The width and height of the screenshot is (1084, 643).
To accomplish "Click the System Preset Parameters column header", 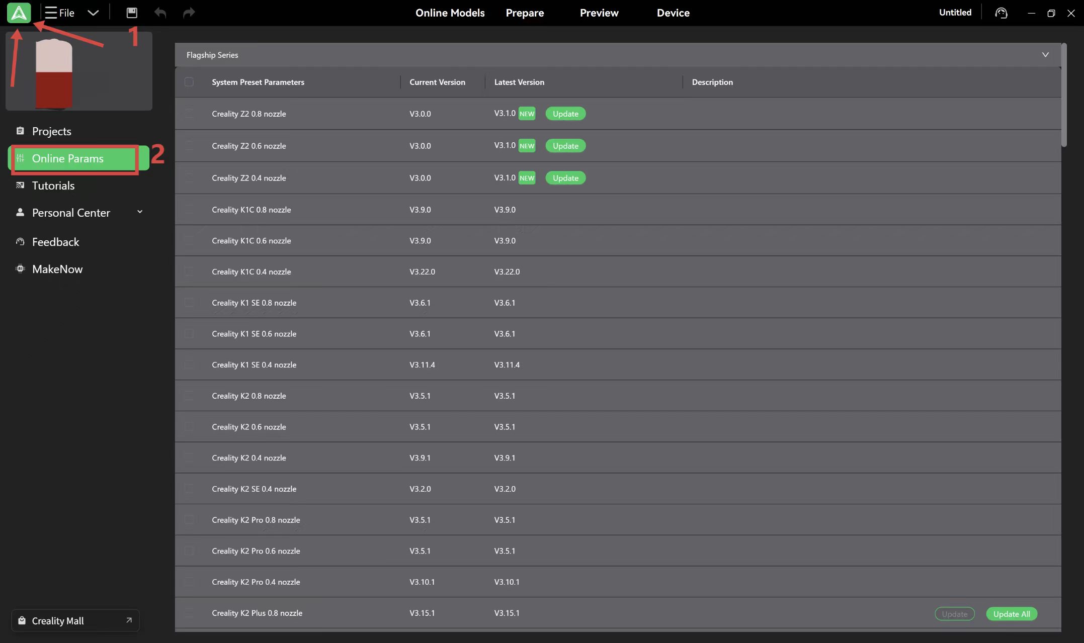I will click(258, 82).
